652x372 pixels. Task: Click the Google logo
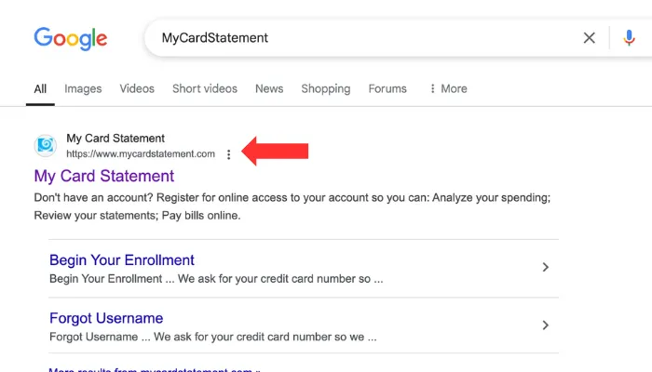coord(71,39)
